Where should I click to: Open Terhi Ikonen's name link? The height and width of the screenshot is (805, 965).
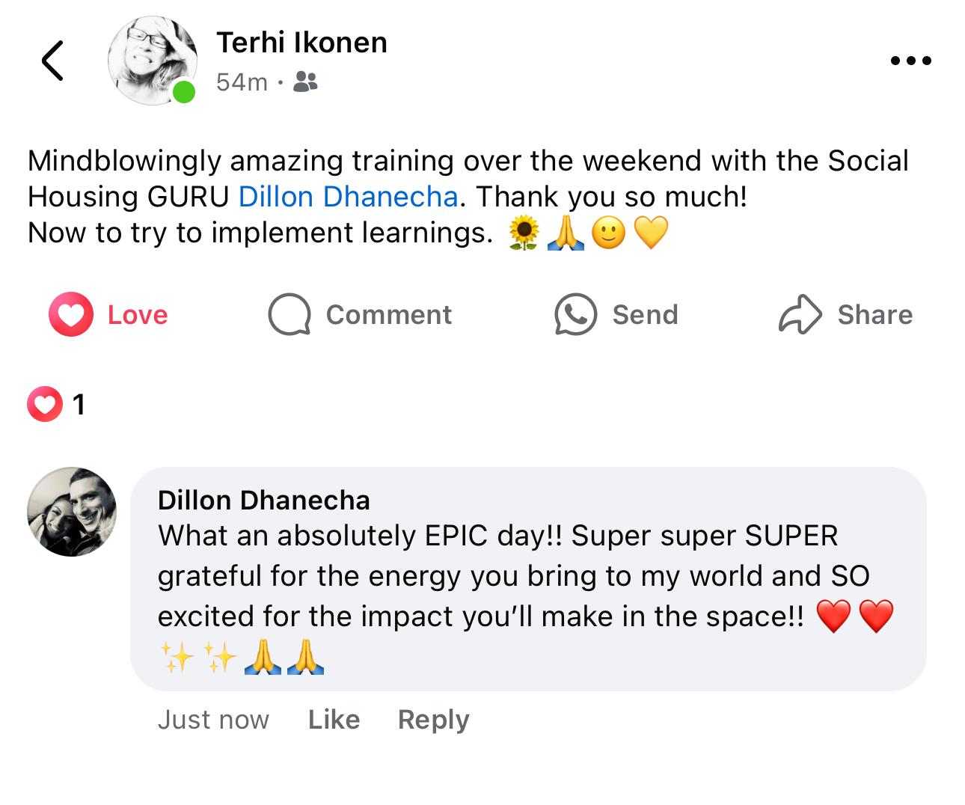[x=301, y=43]
